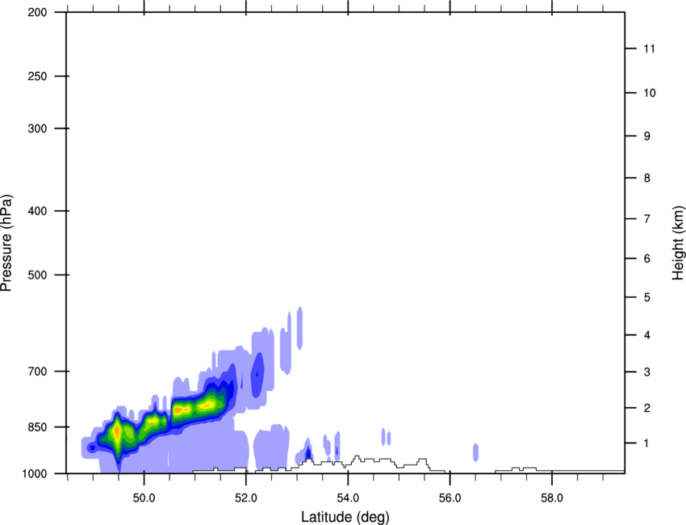Click the 50.0 latitude tick label
Screen dimensions: 686x525
(144, 498)
